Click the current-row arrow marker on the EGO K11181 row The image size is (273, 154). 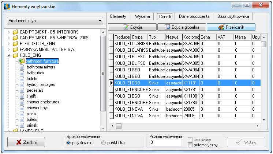pos(111,83)
